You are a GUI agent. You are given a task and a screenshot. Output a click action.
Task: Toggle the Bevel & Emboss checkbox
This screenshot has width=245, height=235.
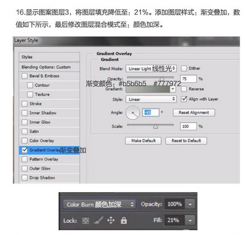point(24,76)
